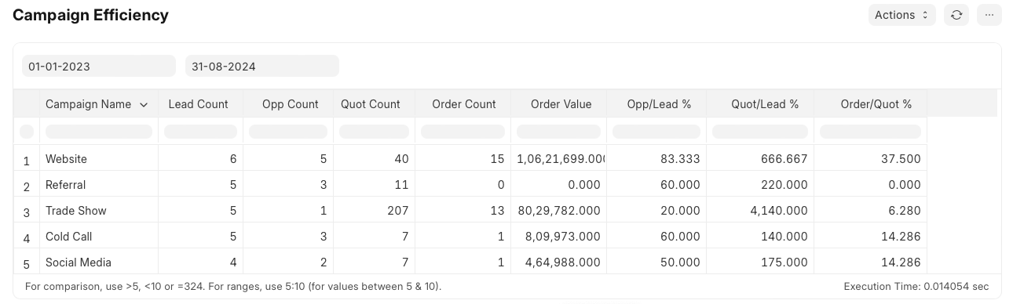1013x304 pixels.
Task: Click the 31-08-2024 to date field
Action: (x=262, y=66)
